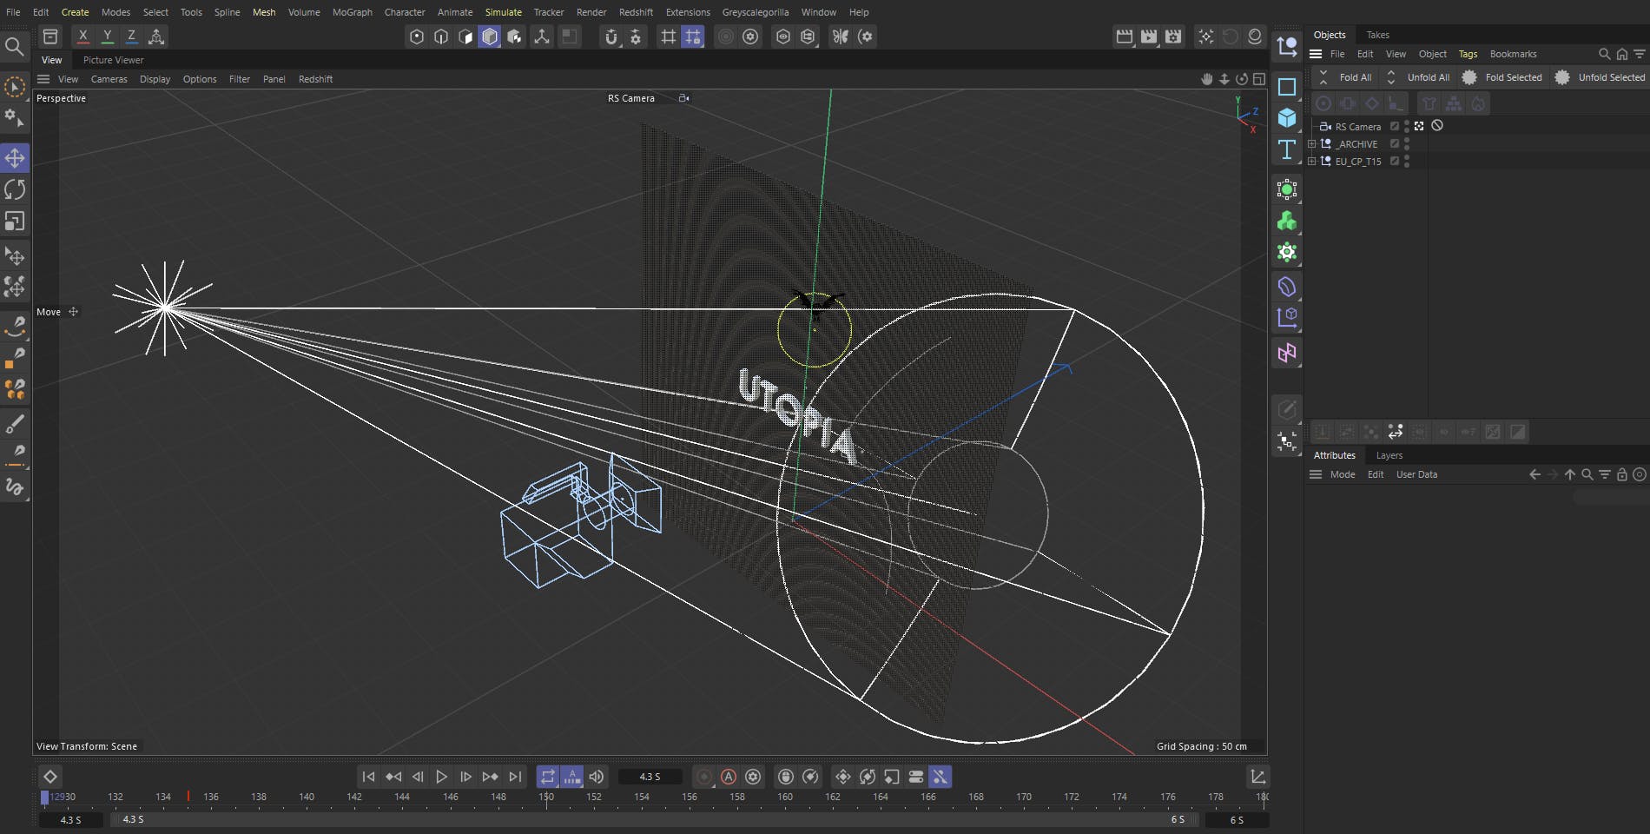The height and width of the screenshot is (834, 1650).
Task: Toggle RS Camera visibility dots
Action: (1407, 127)
